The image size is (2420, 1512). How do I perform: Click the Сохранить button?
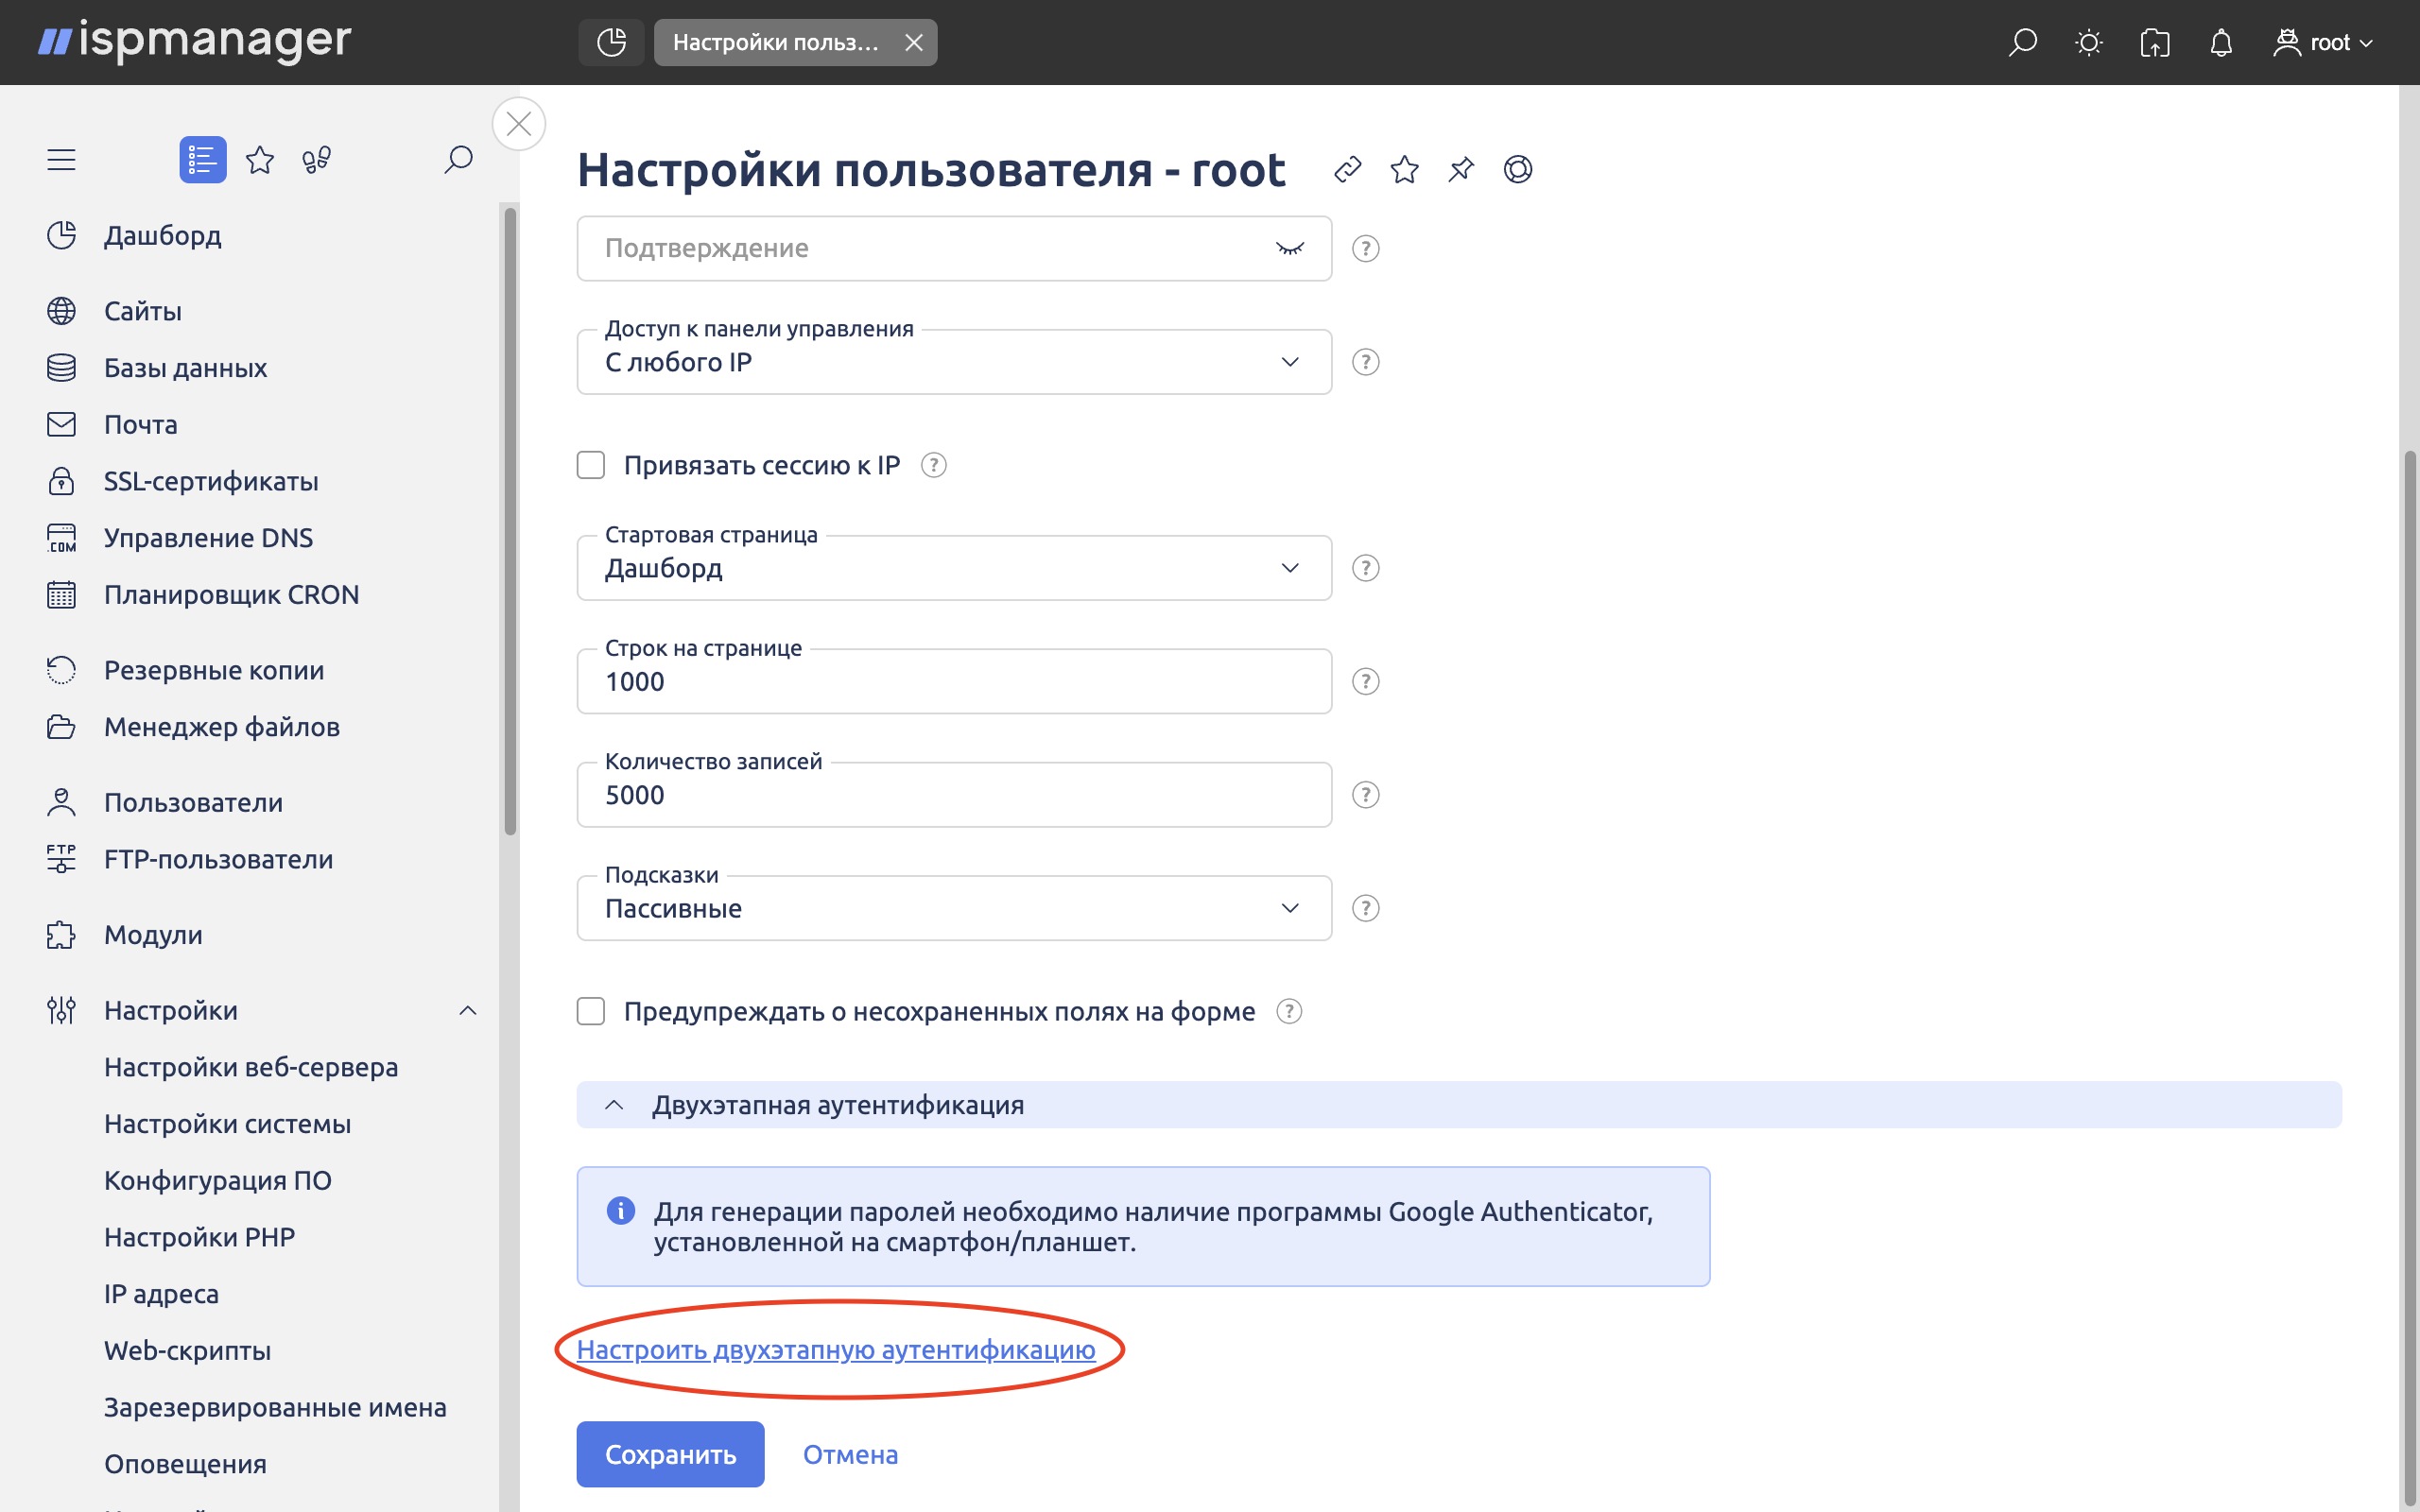670,1454
